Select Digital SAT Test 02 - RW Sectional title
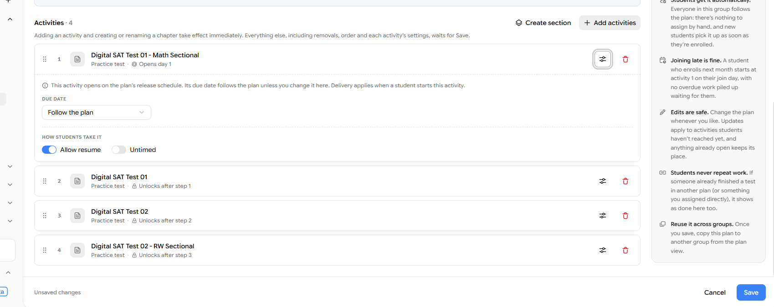This screenshot has height=307, width=774. pyautogui.click(x=143, y=246)
